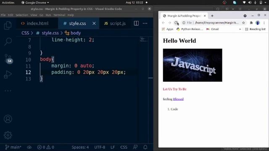Reload the page in Chrome
This screenshot has height=151, width=269.
[176, 23]
